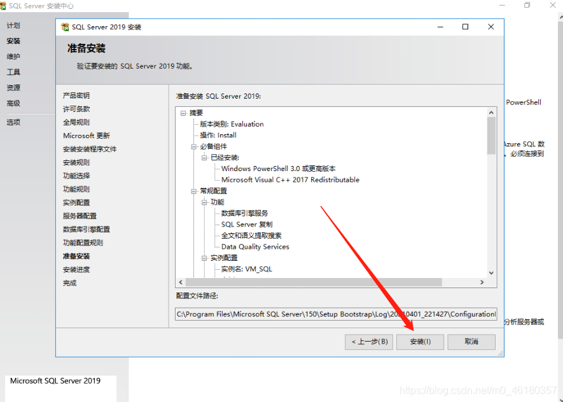Select the 版本类别: Evaluation tree row
Image resolution: width=563 pixels, height=402 pixels.
tap(232, 124)
